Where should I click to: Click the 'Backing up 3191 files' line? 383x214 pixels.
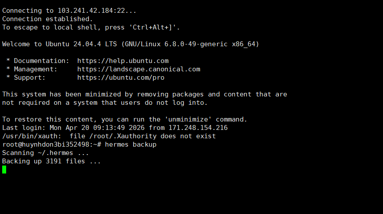point(51,161)
